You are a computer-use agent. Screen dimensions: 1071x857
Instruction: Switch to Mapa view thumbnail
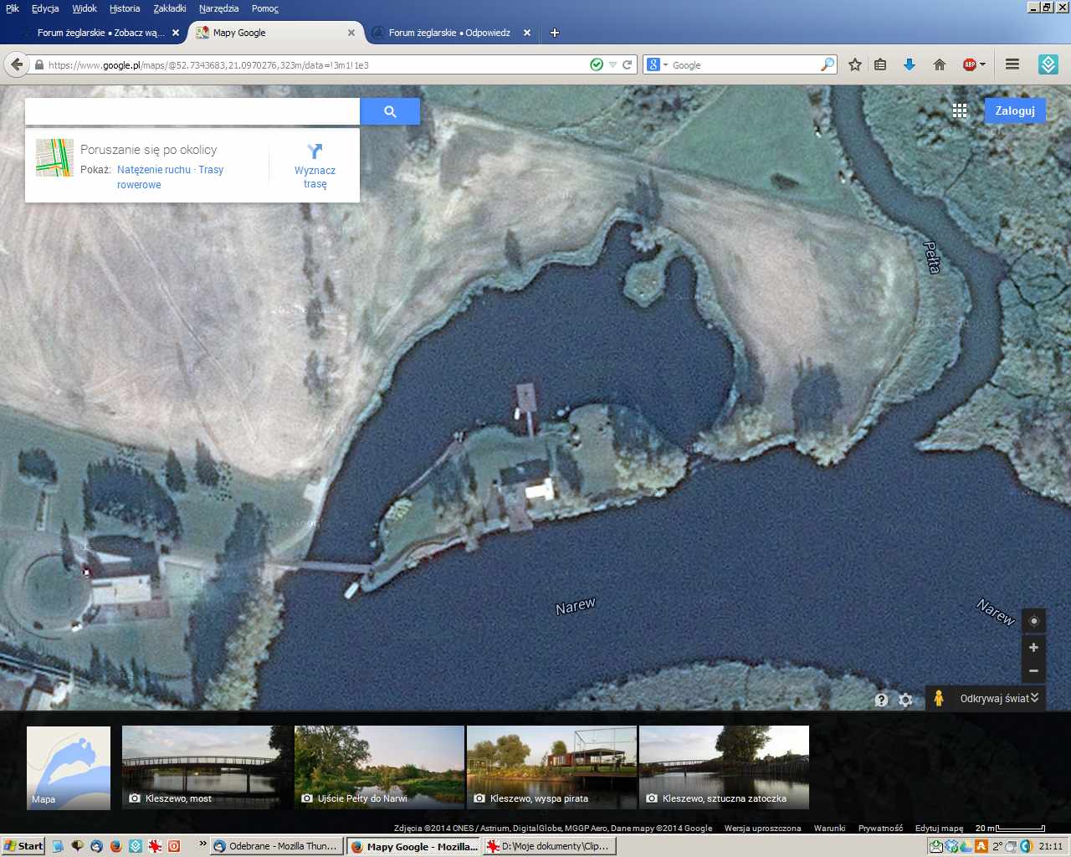[x=69, y=767]
